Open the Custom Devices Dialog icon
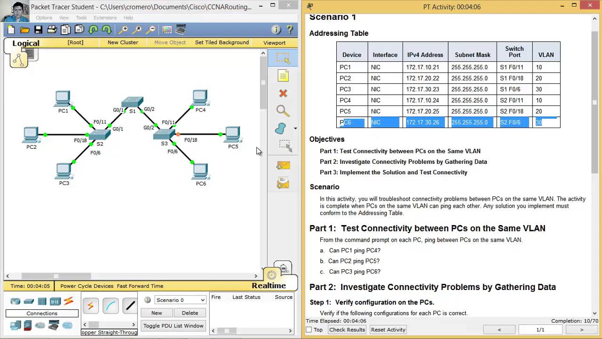The height and width of the screenshot is (339, 602). click(x=181, y=30)
